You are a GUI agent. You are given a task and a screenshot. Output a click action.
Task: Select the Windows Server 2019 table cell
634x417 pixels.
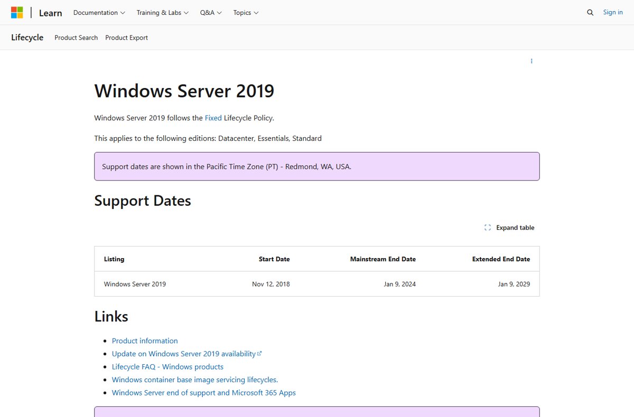point(135,284)
